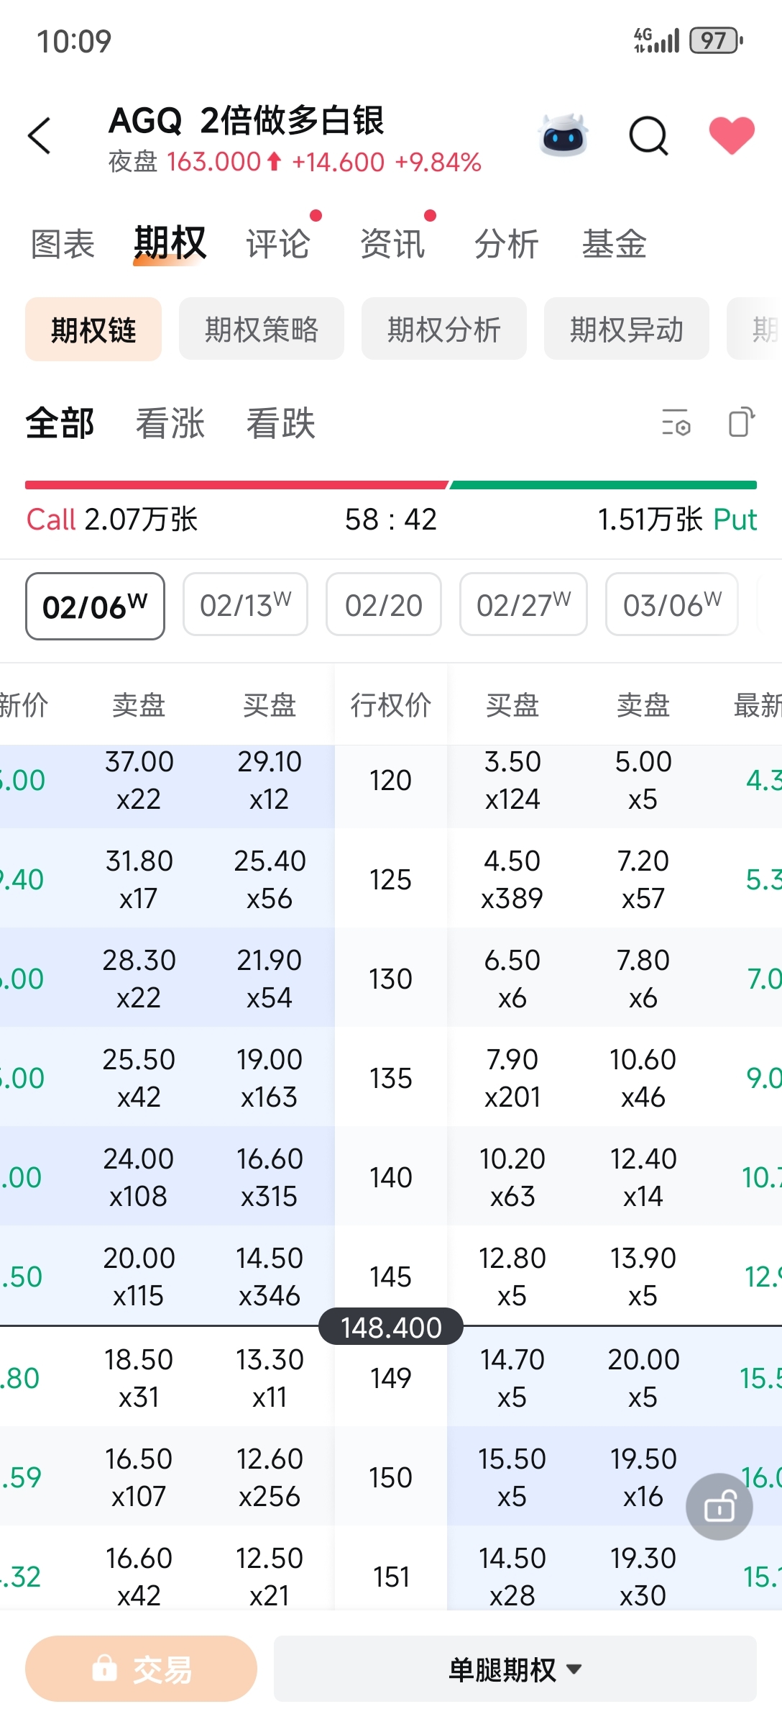Tap the 4G signal strength icon
Image resolution: width=782 pixels, height=1727 pixels.
tap(655, 41)
